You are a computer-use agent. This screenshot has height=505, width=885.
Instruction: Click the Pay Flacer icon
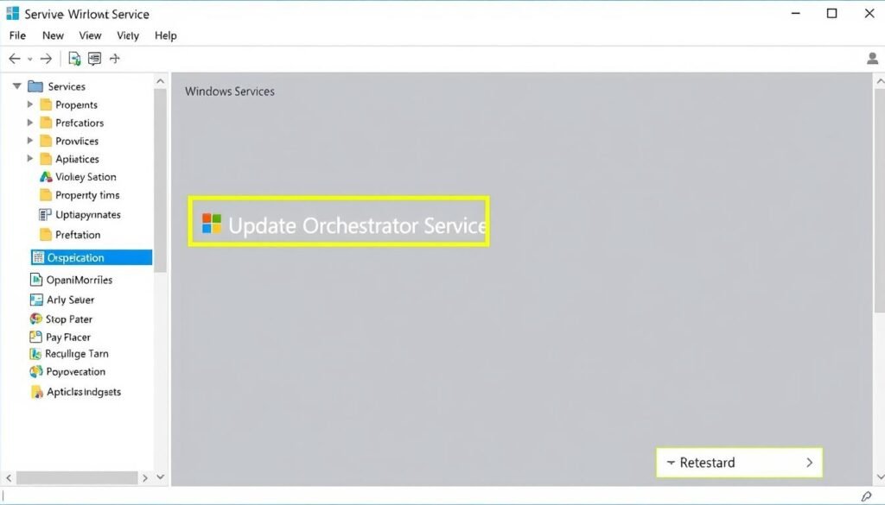coord(35,337)
